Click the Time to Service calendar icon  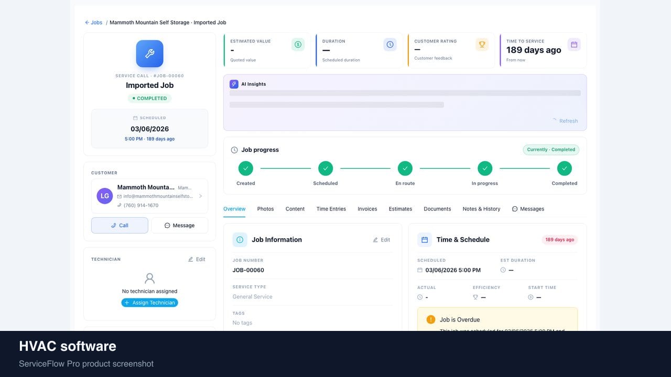[x=574, y=45]
